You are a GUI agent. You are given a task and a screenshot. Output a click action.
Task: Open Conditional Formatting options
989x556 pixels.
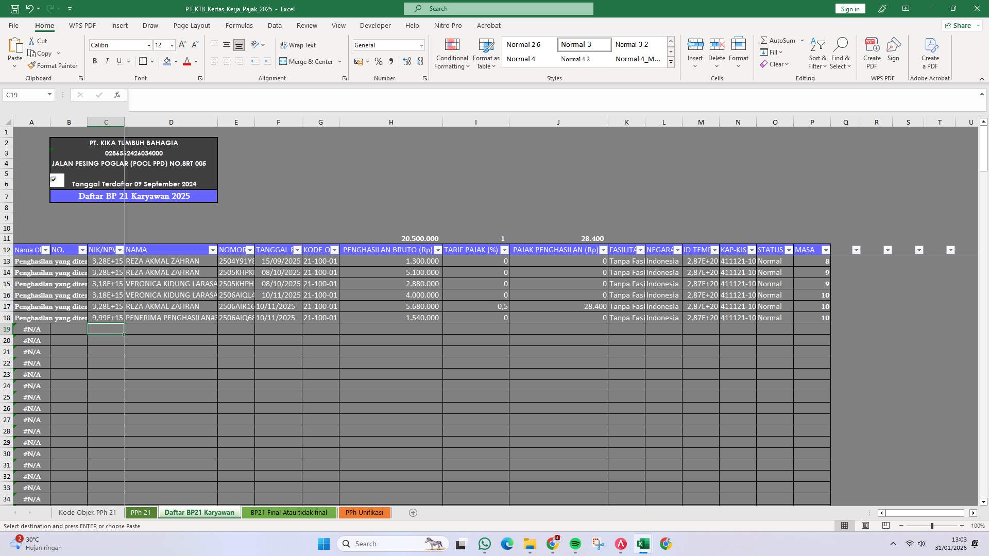pos(452,54)
